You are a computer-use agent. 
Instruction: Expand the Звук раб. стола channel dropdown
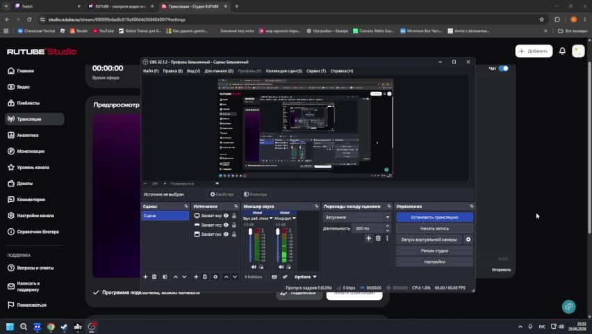coord(271,218)
